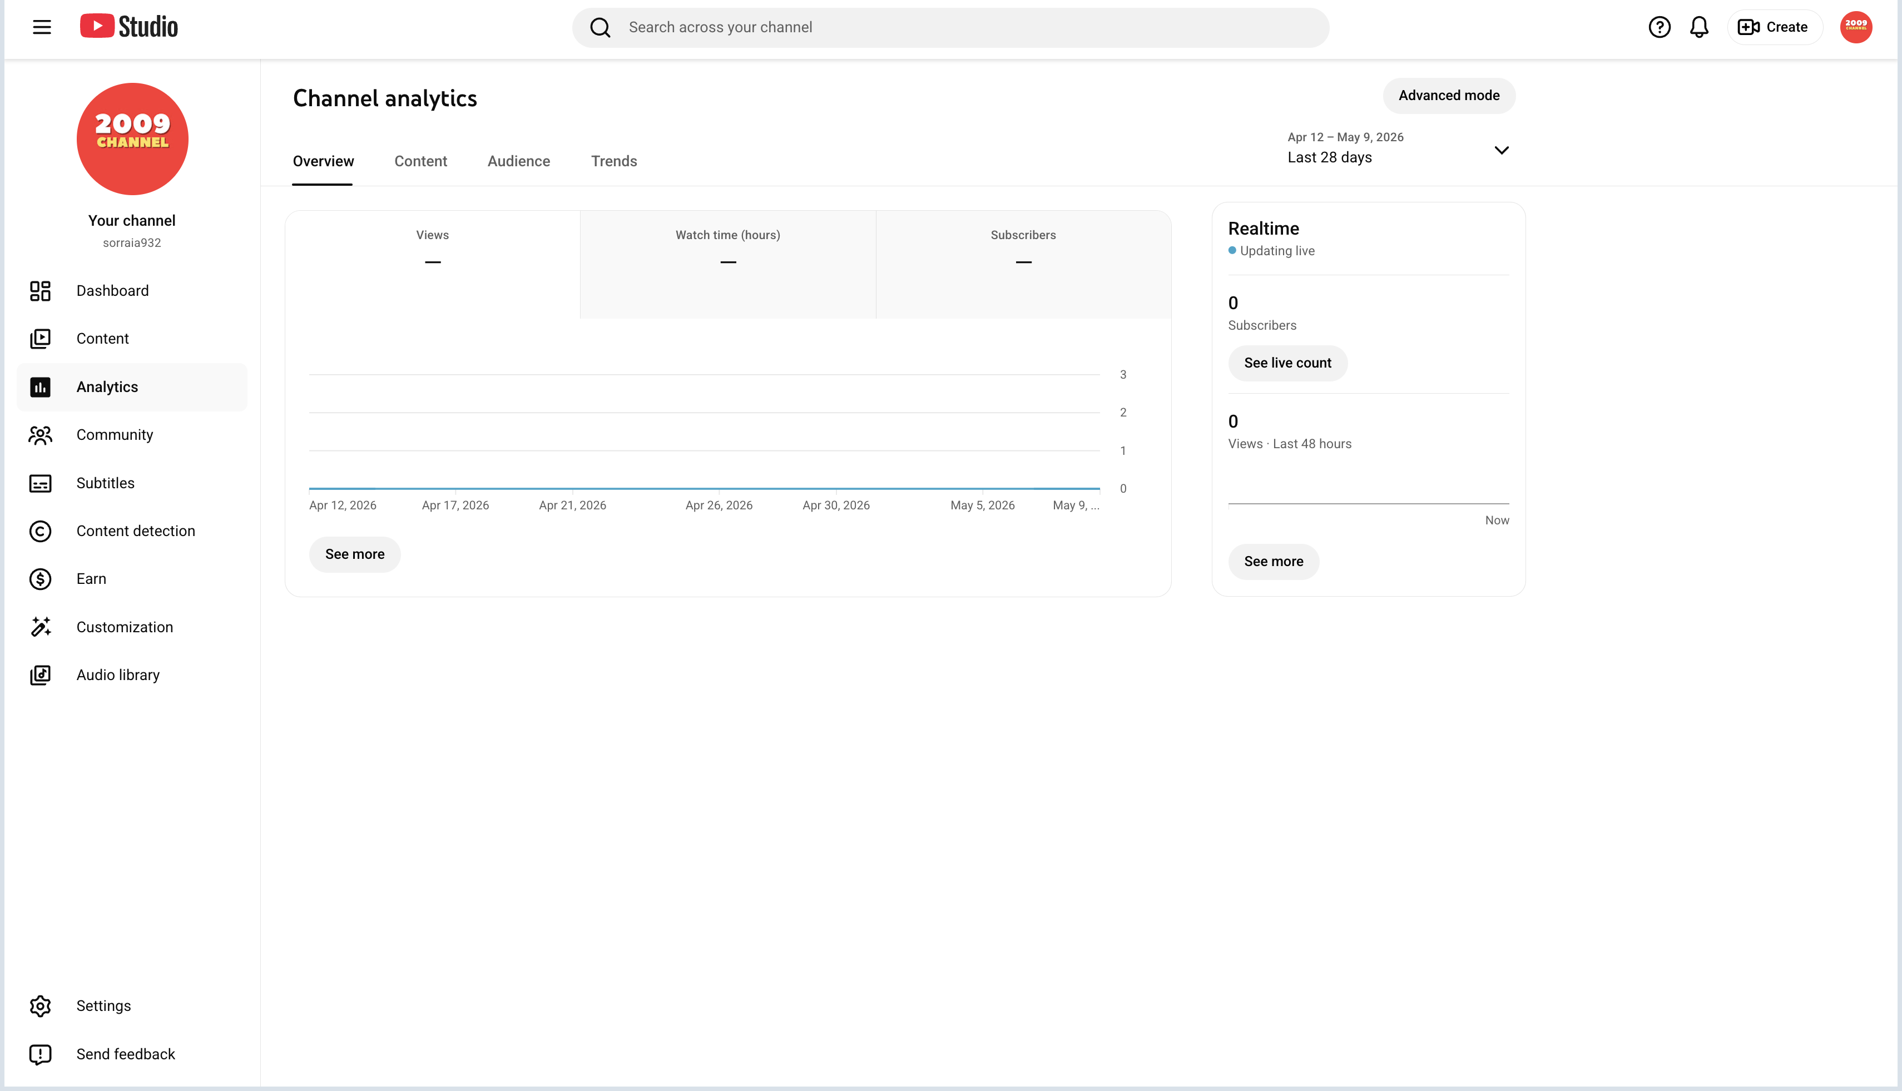Click See more in Realtime card
Image resolution: width=1902 pixels, height=1091 pixels.
tap(1273, 561)
